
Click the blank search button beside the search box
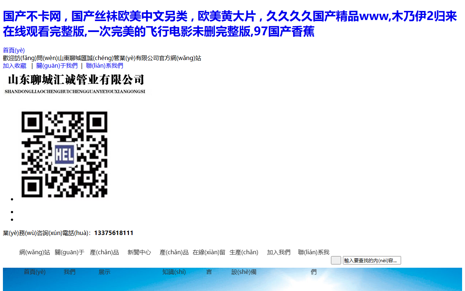pos(336,260)
